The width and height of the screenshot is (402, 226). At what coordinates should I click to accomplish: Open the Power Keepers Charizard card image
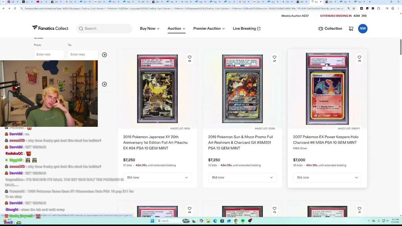[x=327, y=89]
